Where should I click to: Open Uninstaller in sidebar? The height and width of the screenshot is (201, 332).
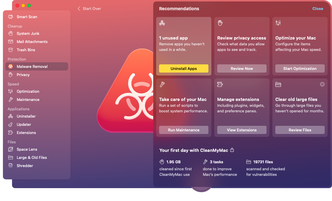37,116
